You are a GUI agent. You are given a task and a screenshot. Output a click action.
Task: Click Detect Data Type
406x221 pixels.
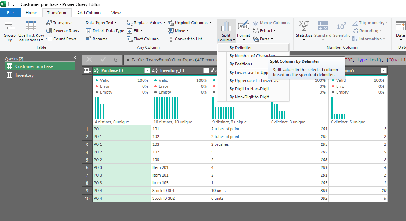[105, 31]
